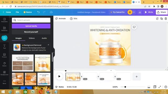Collapse the timeline with chevron
The image size is (168, 94).
point(111,70)
